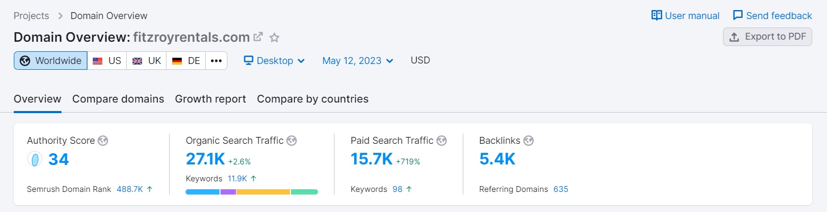Open the Growth report tab
Viewport: 827px width, 212px height.
point(210,99)
